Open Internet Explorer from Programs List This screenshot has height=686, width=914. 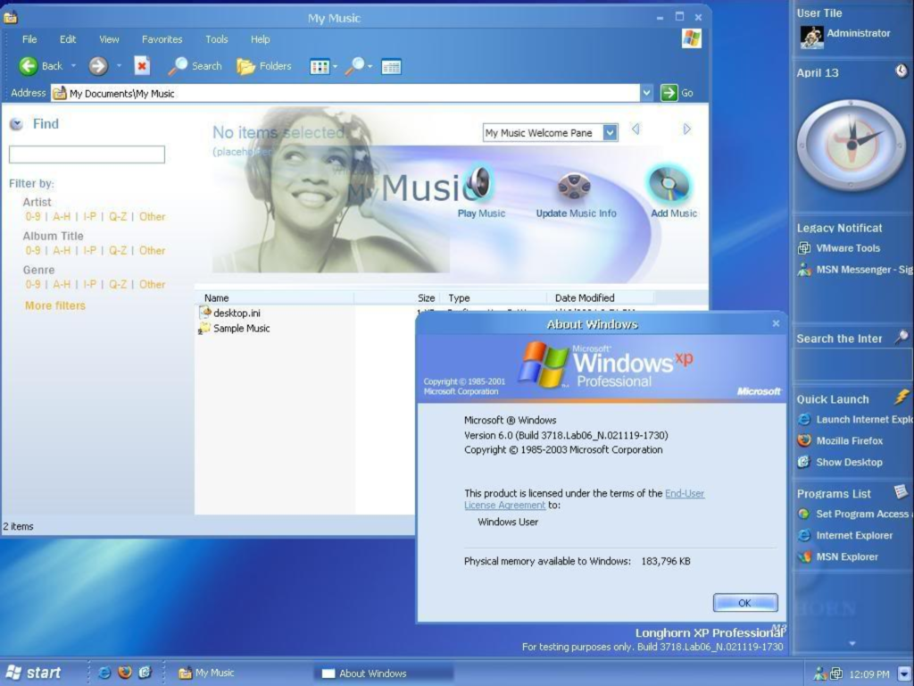coord(845,536)
